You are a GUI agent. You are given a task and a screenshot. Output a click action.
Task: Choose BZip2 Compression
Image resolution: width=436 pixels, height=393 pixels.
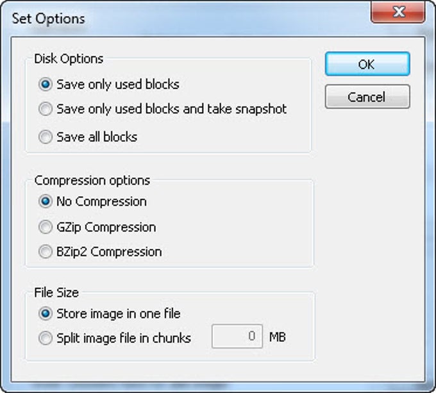coord(46,252)
